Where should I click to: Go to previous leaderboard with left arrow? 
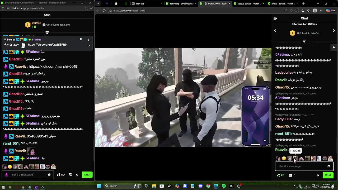275,31
